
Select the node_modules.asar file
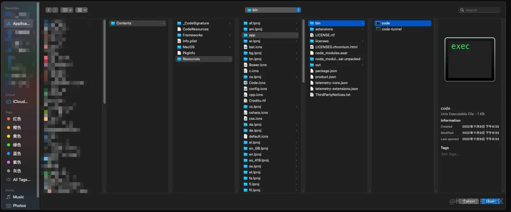click(x=337, y=53)
